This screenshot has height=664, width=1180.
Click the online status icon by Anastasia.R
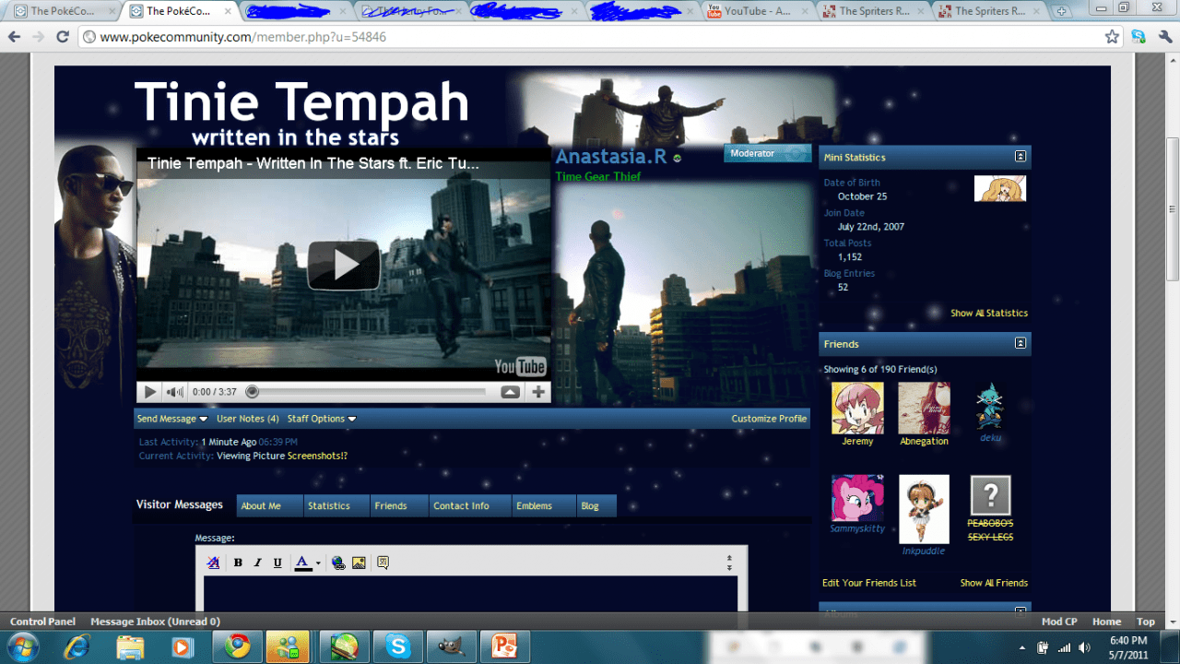click(x=678, y=159)
